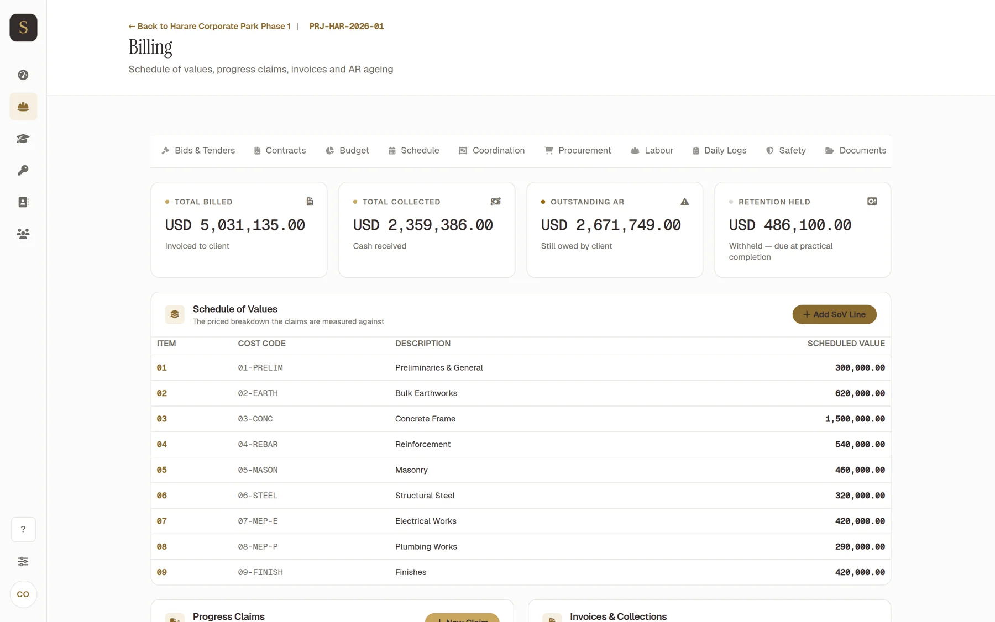Open the people group sidebar icon

[x=23, y=234]
